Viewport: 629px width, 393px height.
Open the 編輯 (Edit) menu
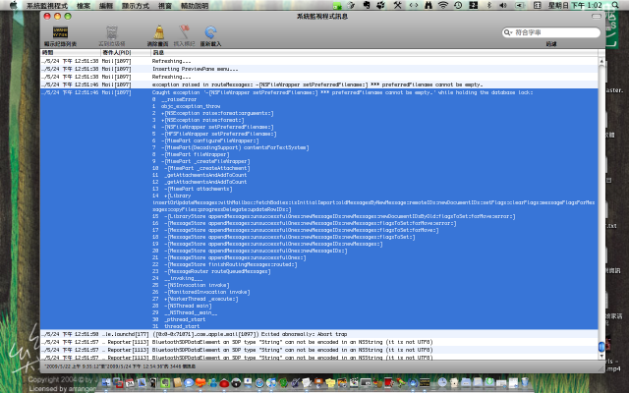106,6
